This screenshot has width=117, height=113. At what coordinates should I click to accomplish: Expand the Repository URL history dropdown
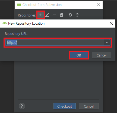[107, 42]
